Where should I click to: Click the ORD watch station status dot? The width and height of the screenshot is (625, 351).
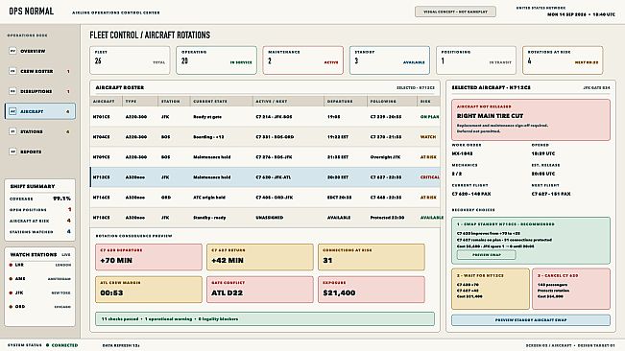pos(11,307)
